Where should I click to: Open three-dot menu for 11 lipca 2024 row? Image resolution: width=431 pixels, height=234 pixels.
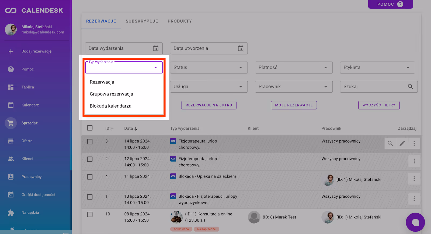coord(414,179)
